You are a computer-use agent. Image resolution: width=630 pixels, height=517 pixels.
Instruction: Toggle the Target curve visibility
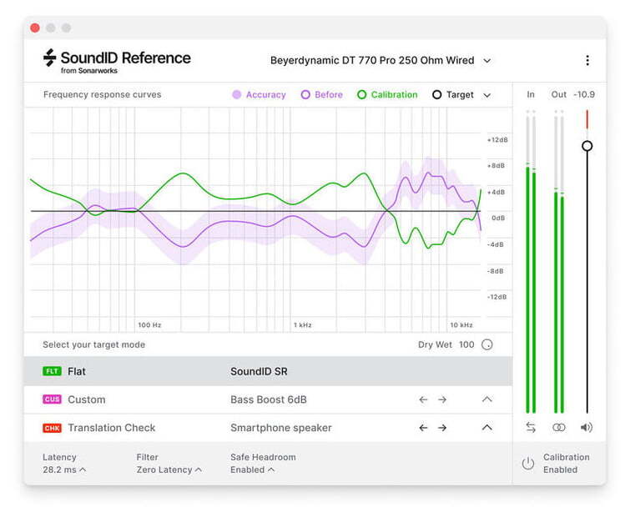(453, 95)
